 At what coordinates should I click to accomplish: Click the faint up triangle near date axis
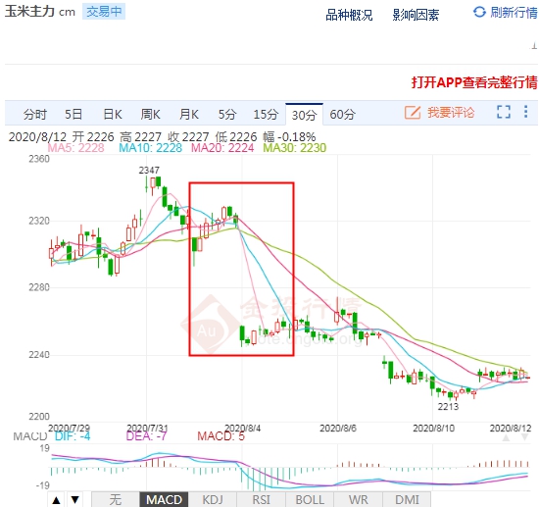[x=506, y=437]
